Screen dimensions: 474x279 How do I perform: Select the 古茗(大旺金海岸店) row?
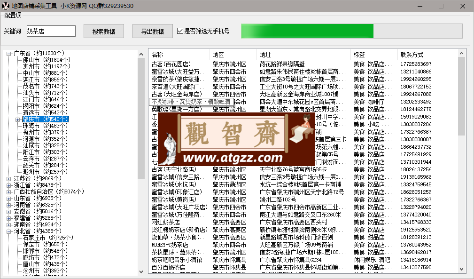pos(302,94)
